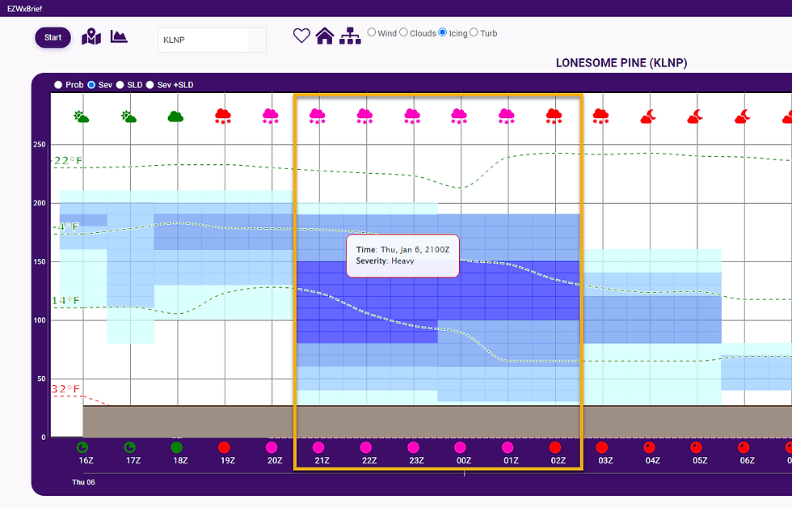792x508 pixels.
Task: Click the red snow cloud icon above 03Z
Action: [600, 116]
